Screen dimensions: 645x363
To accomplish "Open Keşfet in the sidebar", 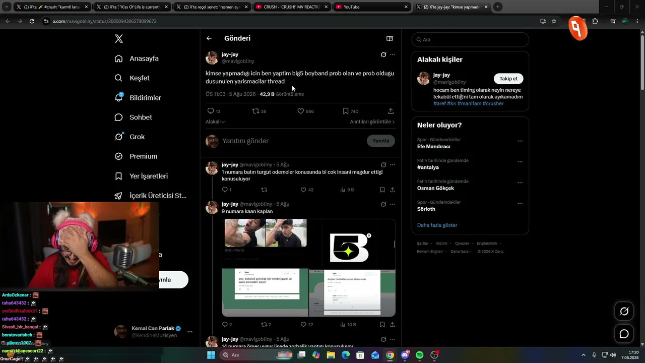I will [x=132, y=78].
